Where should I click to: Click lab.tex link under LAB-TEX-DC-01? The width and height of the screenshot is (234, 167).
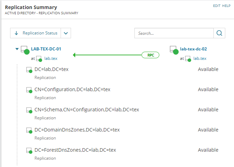click(x=51, y=58)
